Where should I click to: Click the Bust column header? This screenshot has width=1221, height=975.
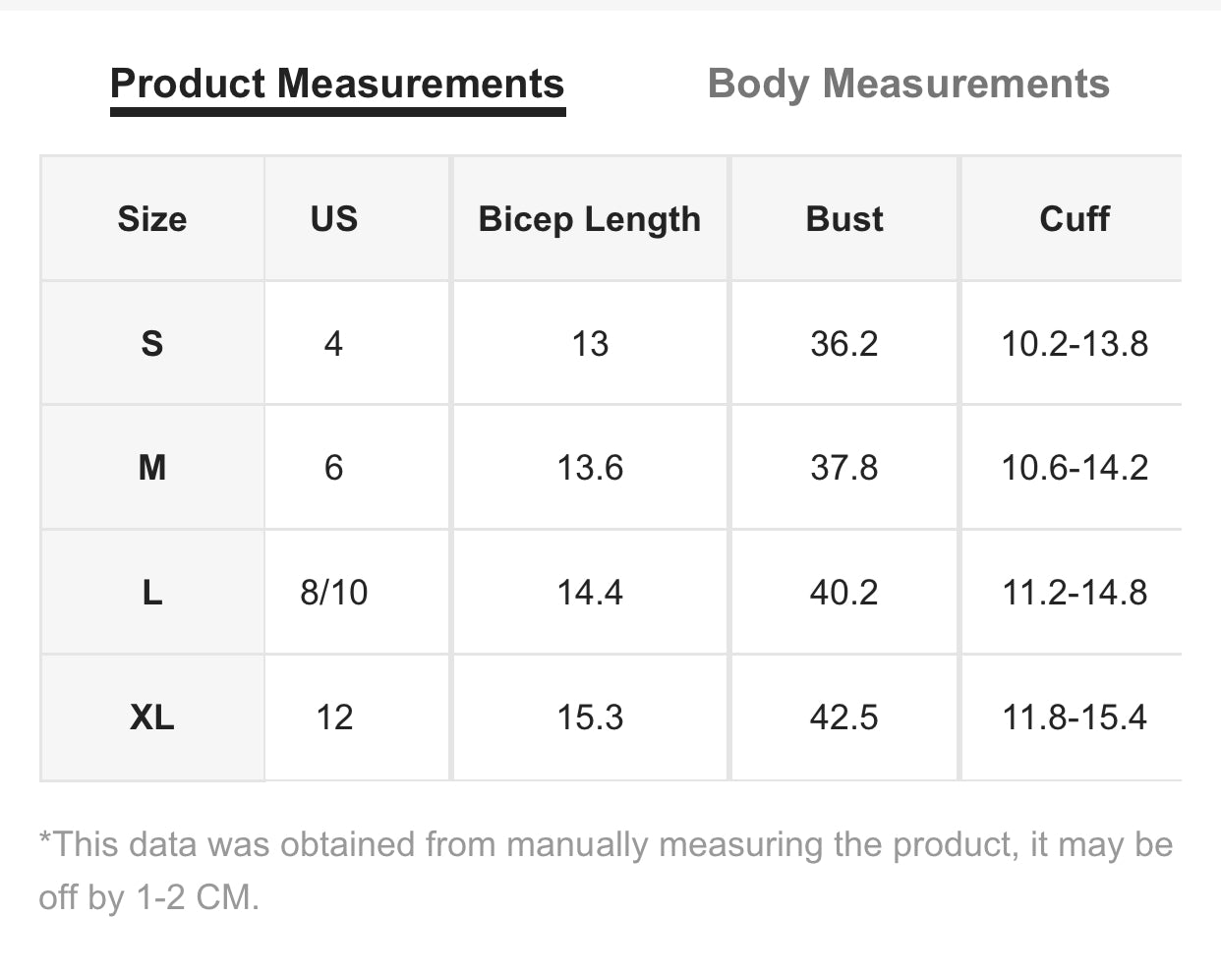844,219
